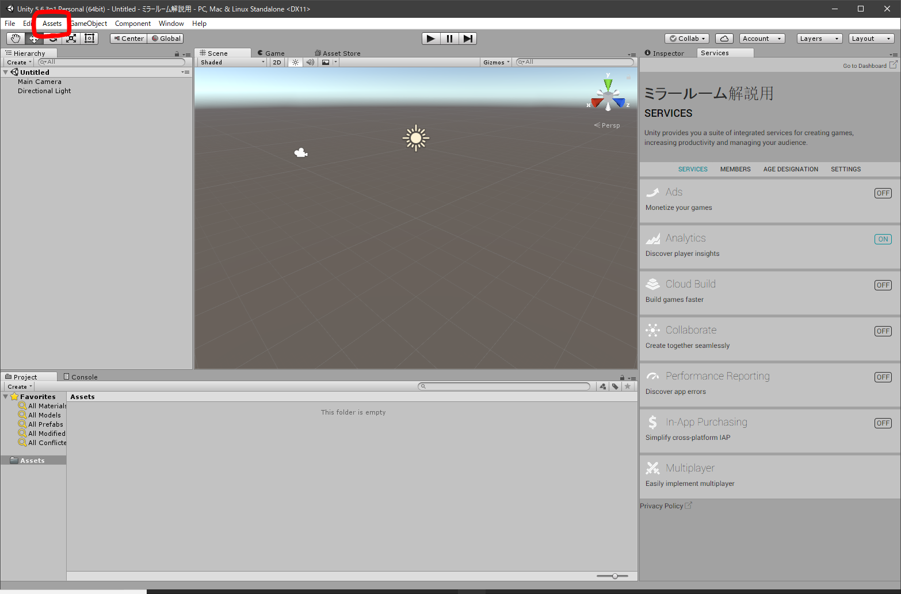Toggle Global rotation mode button
Screen dimensions: 901x594
166,39
